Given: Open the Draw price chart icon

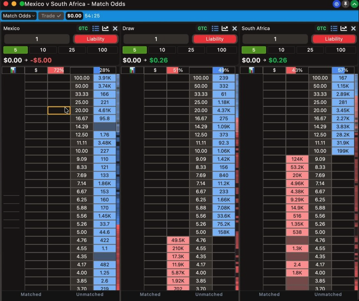Looking at the screenshot, I should [x=224, y=28].
